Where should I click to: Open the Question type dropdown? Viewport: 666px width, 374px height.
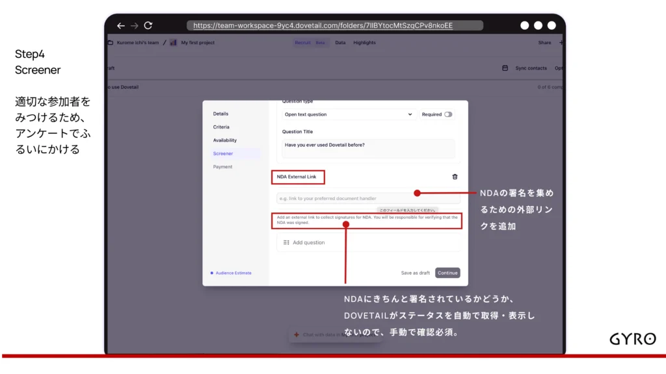(348, 114)
